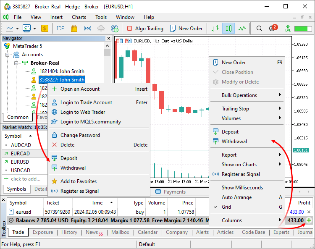Select the bar chart mode icon
Screen dimensions: 315x249
215,28
